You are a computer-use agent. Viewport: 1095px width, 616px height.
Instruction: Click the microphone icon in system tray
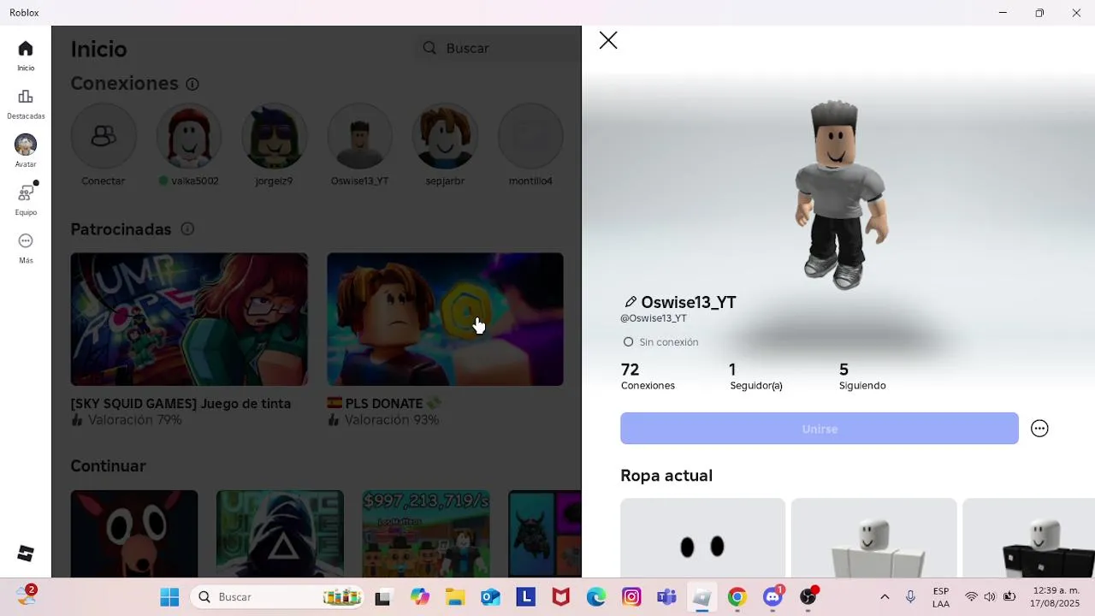(x=911, y=597)
